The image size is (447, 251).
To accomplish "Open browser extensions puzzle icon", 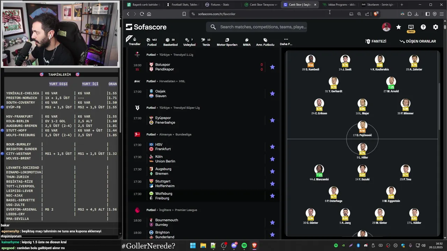I will tap(410, 14).
